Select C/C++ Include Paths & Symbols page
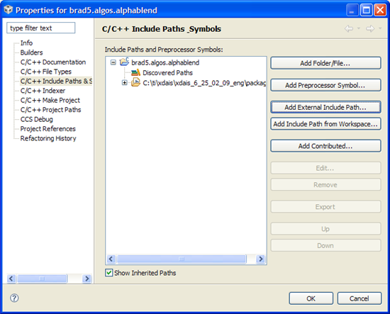The height and width of the screenshot is (314, 390). coord(56,81)
